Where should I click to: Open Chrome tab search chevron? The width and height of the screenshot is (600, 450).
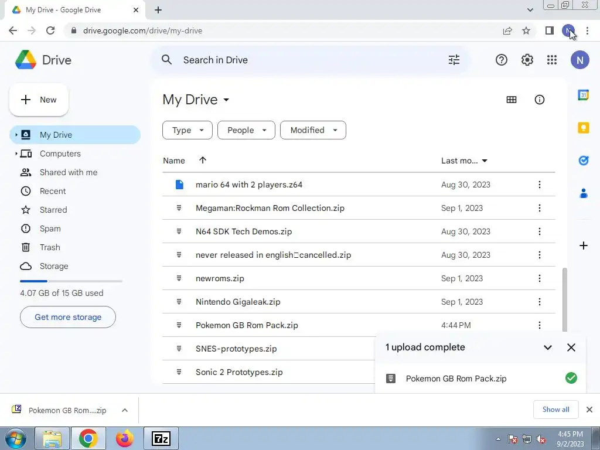tap(530, 10)
